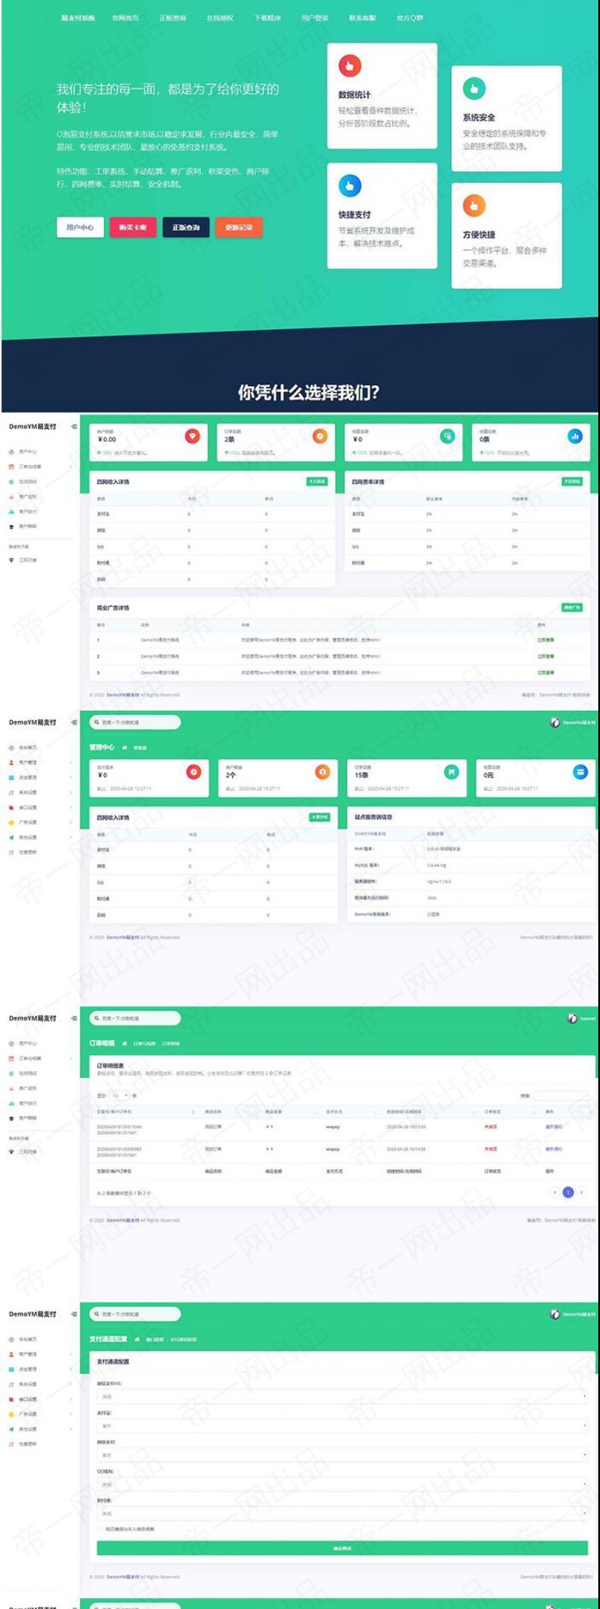Open the rows-per-page dropdown showing 10
Viewport: 600px width, 1609px height.
119,1096
